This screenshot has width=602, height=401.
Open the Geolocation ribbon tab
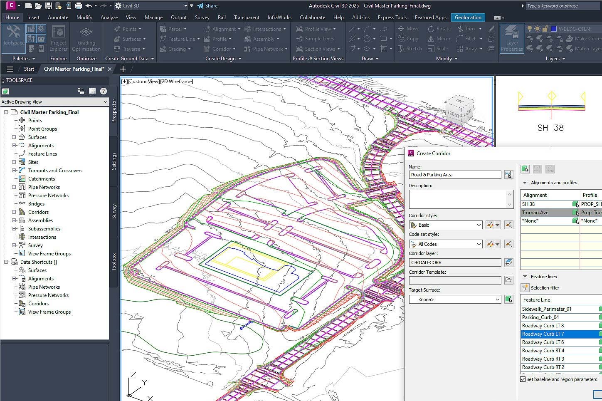tap(468, 17)
